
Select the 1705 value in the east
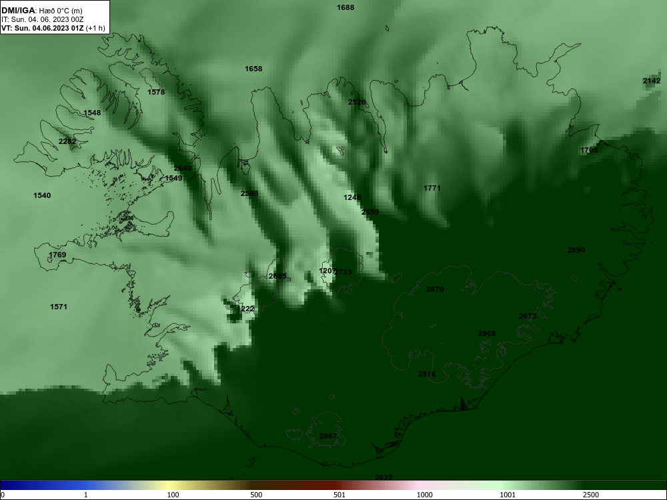589,150
